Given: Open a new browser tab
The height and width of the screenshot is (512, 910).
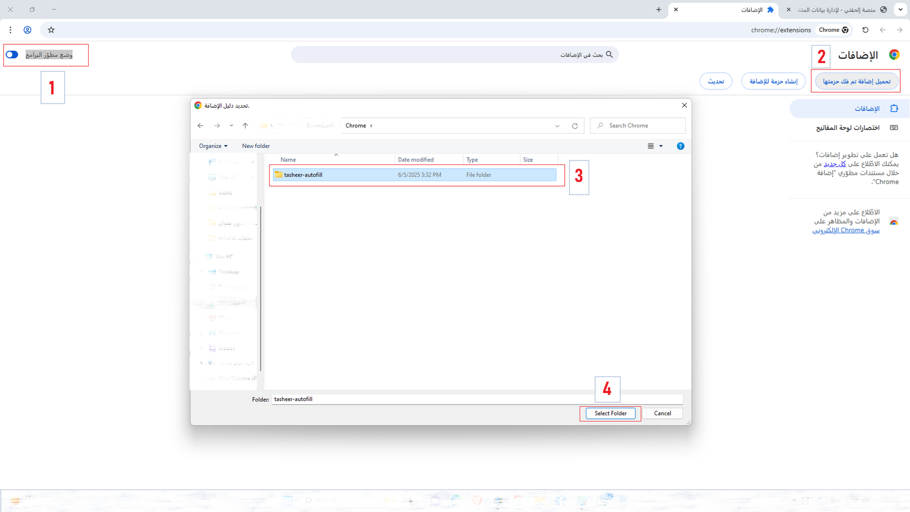Looking at the screenshot, I should click(659, 10).
